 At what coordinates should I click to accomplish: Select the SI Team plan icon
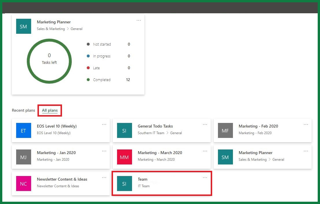pyautogui.click(x=124, y=184)
